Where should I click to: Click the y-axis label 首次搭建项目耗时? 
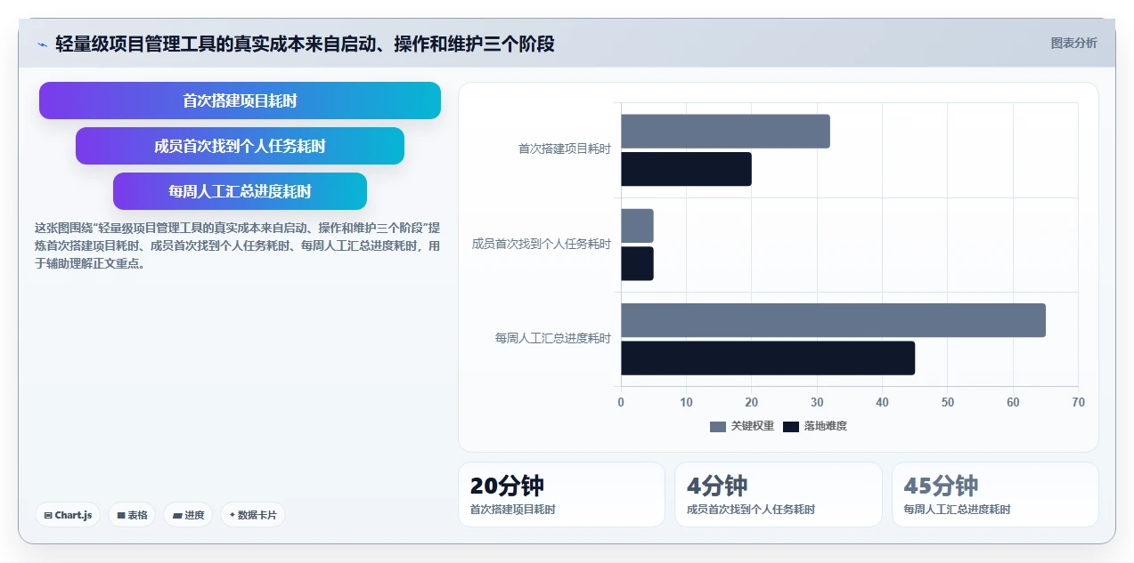point(565,149)
